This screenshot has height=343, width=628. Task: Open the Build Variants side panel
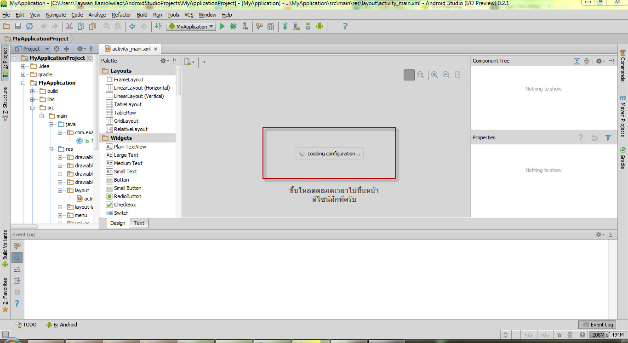point(5,249)
